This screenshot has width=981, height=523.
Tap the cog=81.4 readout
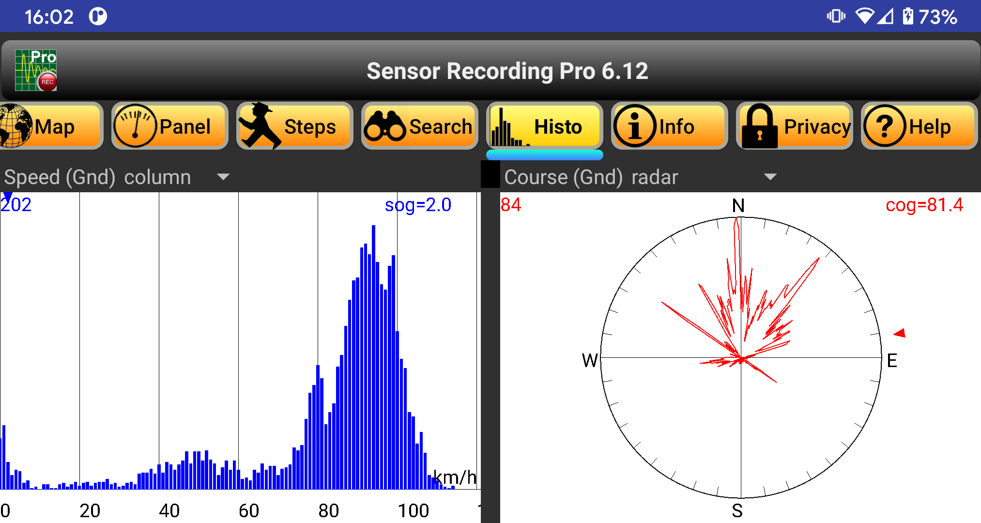click(924, 205)
